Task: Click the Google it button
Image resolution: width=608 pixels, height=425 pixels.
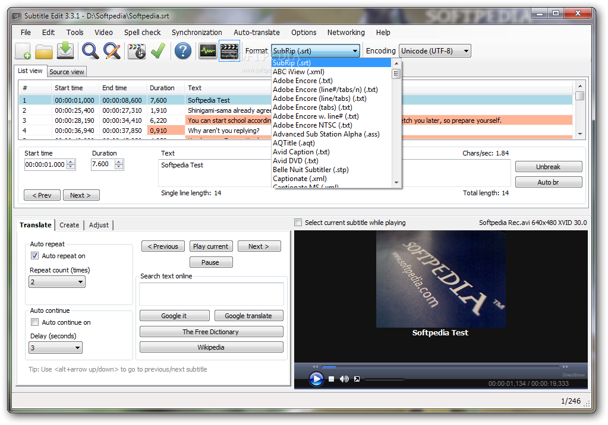Action: click(x=174, y=316)
